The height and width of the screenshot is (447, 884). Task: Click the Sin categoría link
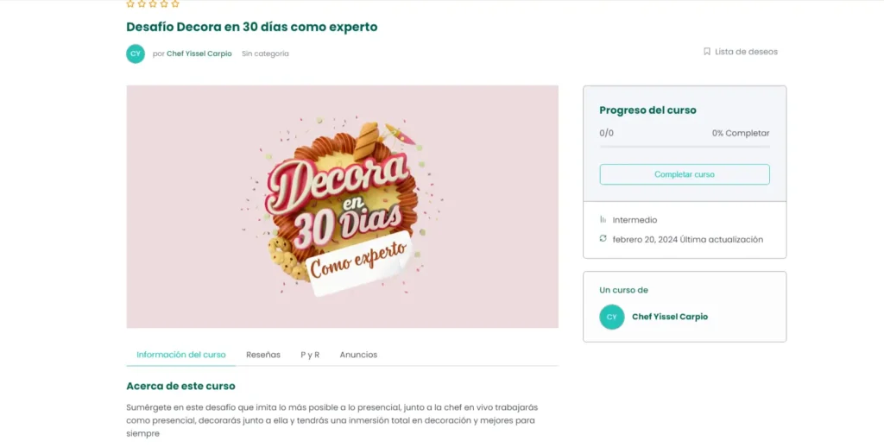click(265, 54)
